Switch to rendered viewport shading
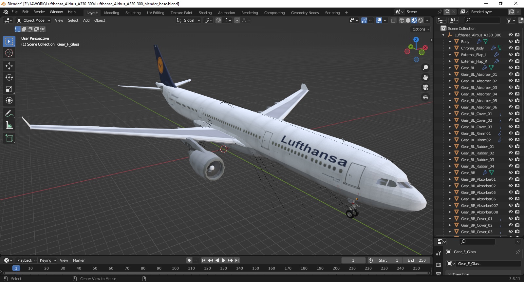 coord(421,20)
